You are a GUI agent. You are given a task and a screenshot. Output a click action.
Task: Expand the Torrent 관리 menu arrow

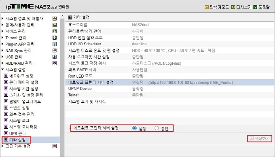pos(2,38)
